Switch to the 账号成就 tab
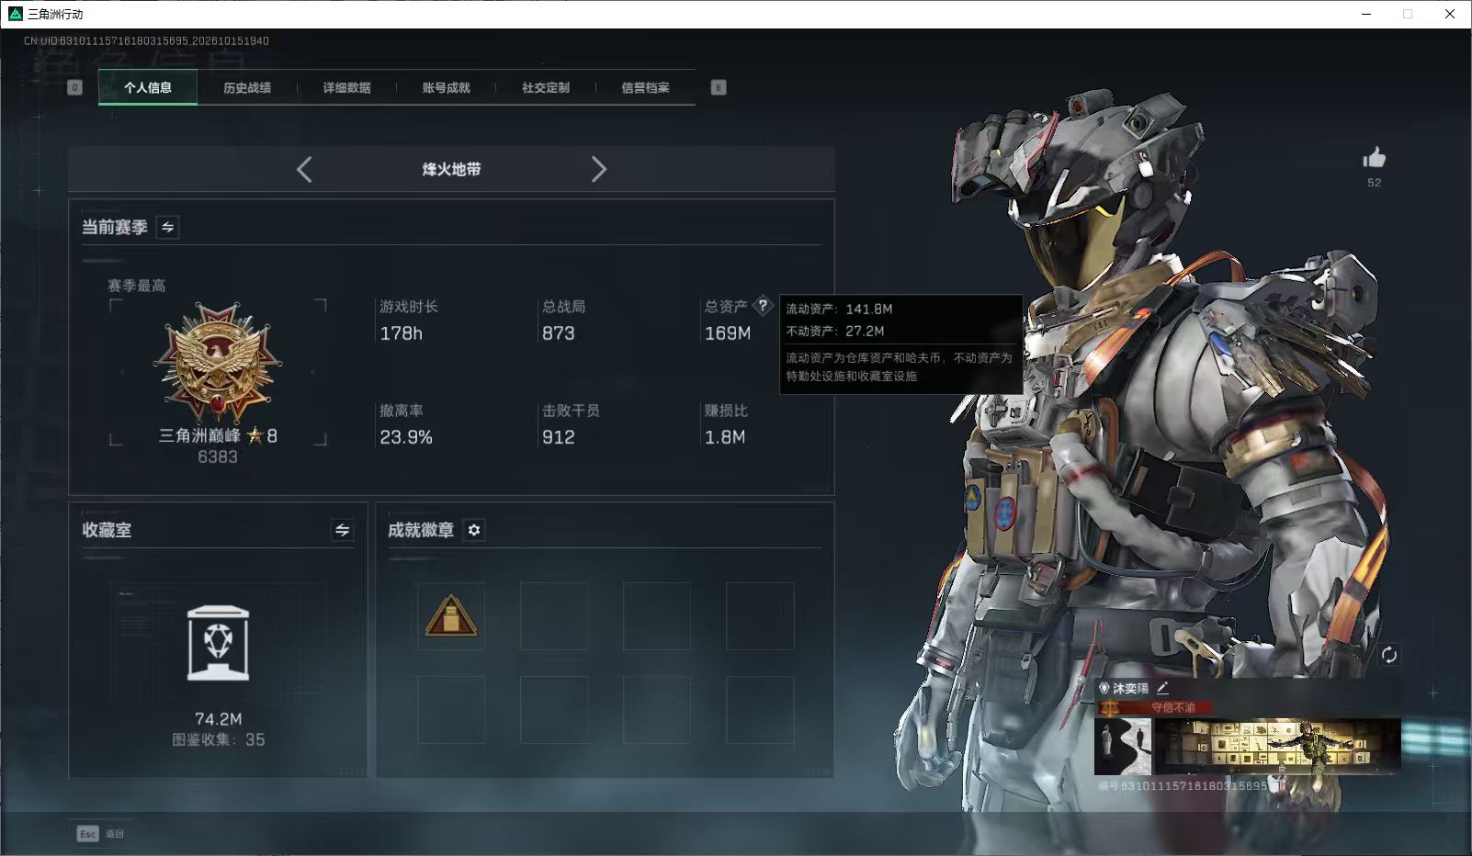 [x=446, y=87]
